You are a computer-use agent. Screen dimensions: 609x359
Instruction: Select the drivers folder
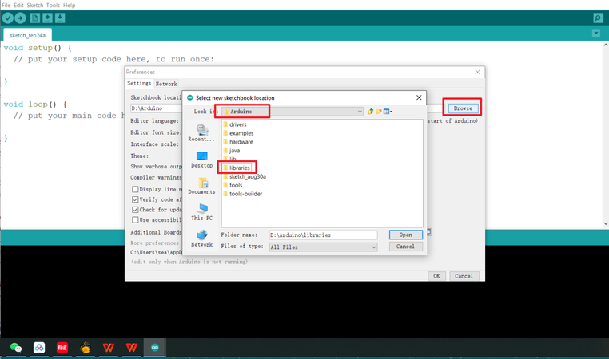235,124
